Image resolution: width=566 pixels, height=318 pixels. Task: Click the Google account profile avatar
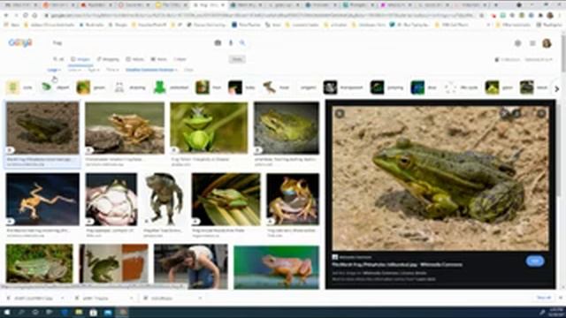point(547,43)
